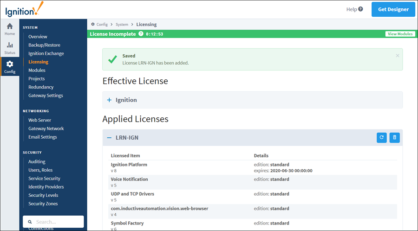418x231 pixels.
Task: Open Gateway Network settings
Action: (46, 128)
